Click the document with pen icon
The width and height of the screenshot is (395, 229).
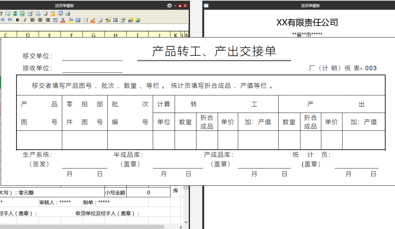[45, 14]
